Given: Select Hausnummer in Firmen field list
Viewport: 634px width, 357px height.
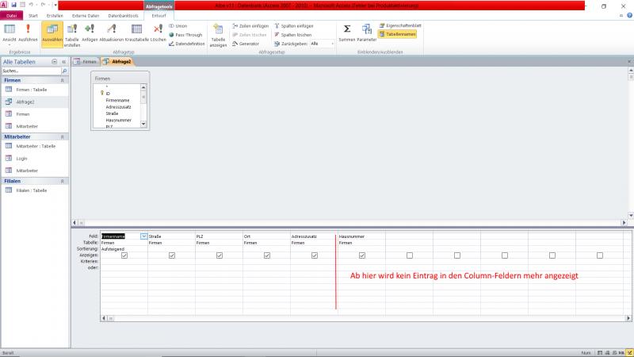Looking at the screenshot, I should tap(118, 121).
